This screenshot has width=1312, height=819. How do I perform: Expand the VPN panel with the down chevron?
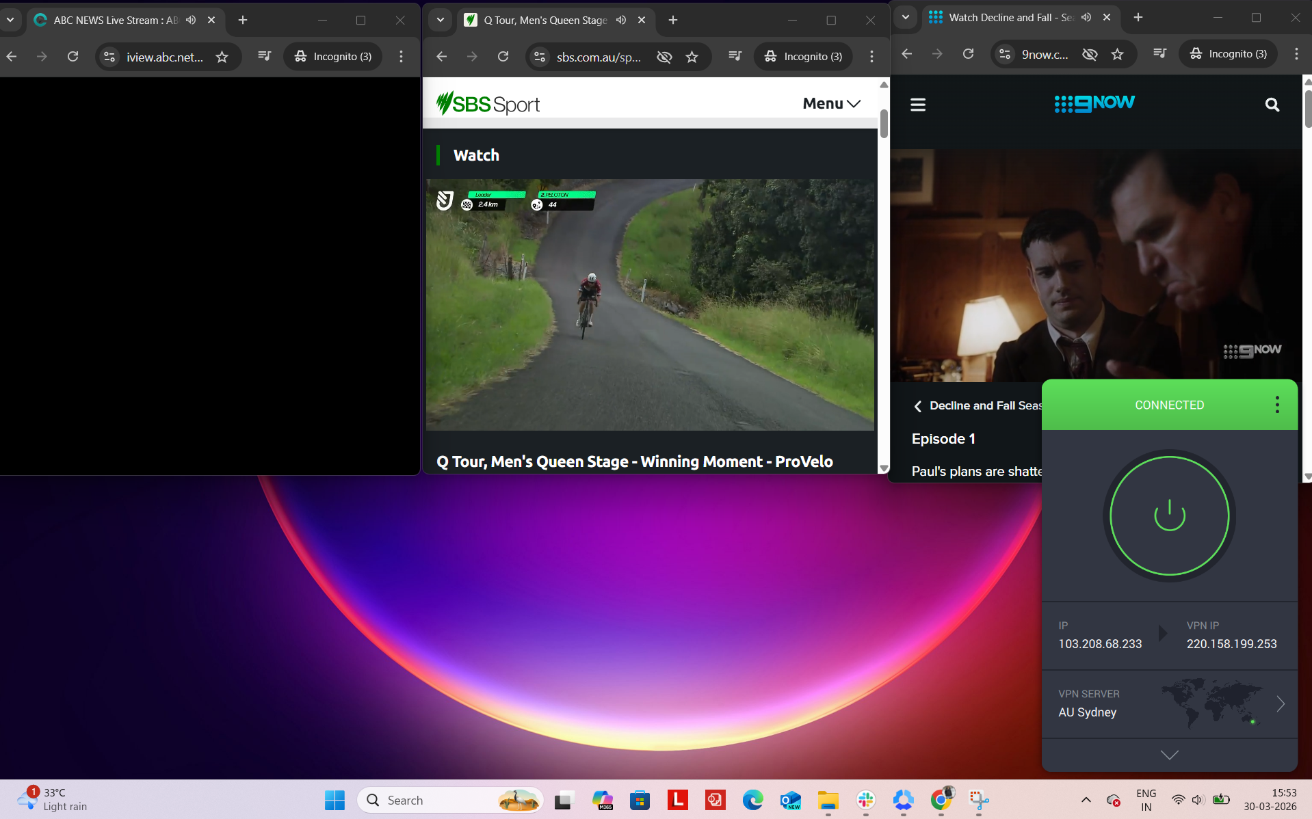(1169, 755)
